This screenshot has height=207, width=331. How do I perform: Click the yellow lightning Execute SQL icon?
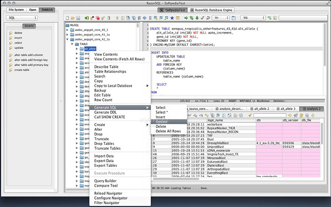coord(117,18)
